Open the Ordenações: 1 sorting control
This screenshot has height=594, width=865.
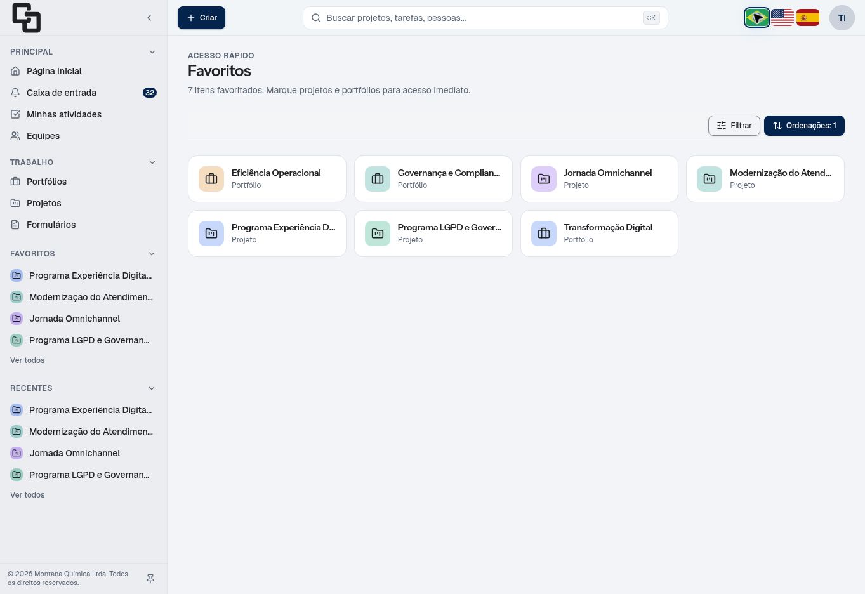point(804,126)
